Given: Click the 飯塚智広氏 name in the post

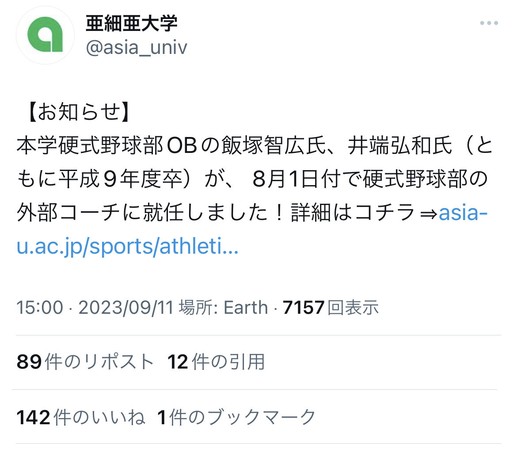Looking at the screenshot, I should click(274, 145).
